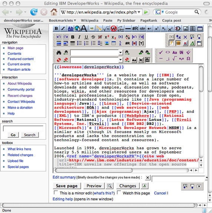212x213 pixels.
Task: Click the green Go arrow beside URL
Action: [146, 12]
